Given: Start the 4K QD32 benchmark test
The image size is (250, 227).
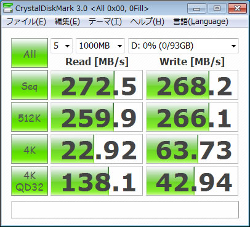Looking at the screenshot, I should pos(30,181).
